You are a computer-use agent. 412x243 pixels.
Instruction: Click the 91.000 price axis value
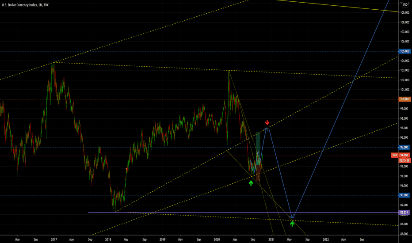pyautogui.click(x=404, y=186)
